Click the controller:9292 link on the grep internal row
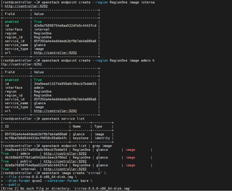 [x=65, y=169]
